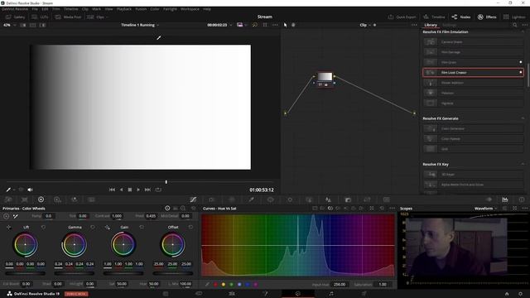This screenshot has height=298, width=530.
Task: Click the Gamma master wheel slider
Action: click(75, 273)
